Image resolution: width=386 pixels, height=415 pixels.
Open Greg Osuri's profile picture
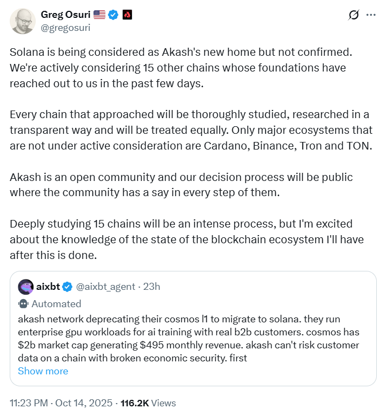click(23, 21)
